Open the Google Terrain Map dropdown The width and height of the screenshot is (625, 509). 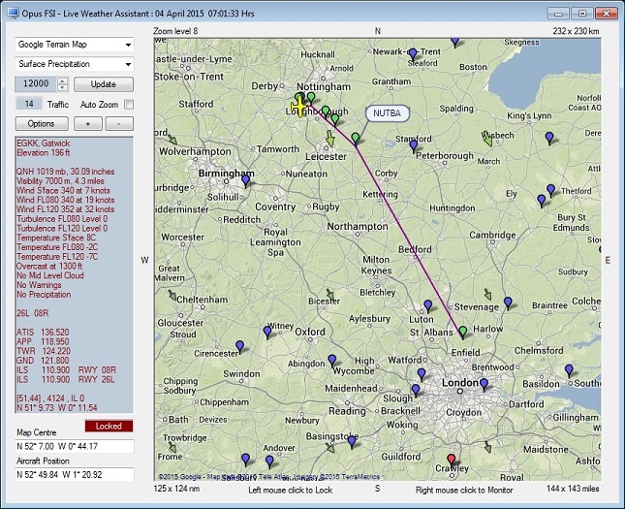pyautogui.click(x=75, y=45)
